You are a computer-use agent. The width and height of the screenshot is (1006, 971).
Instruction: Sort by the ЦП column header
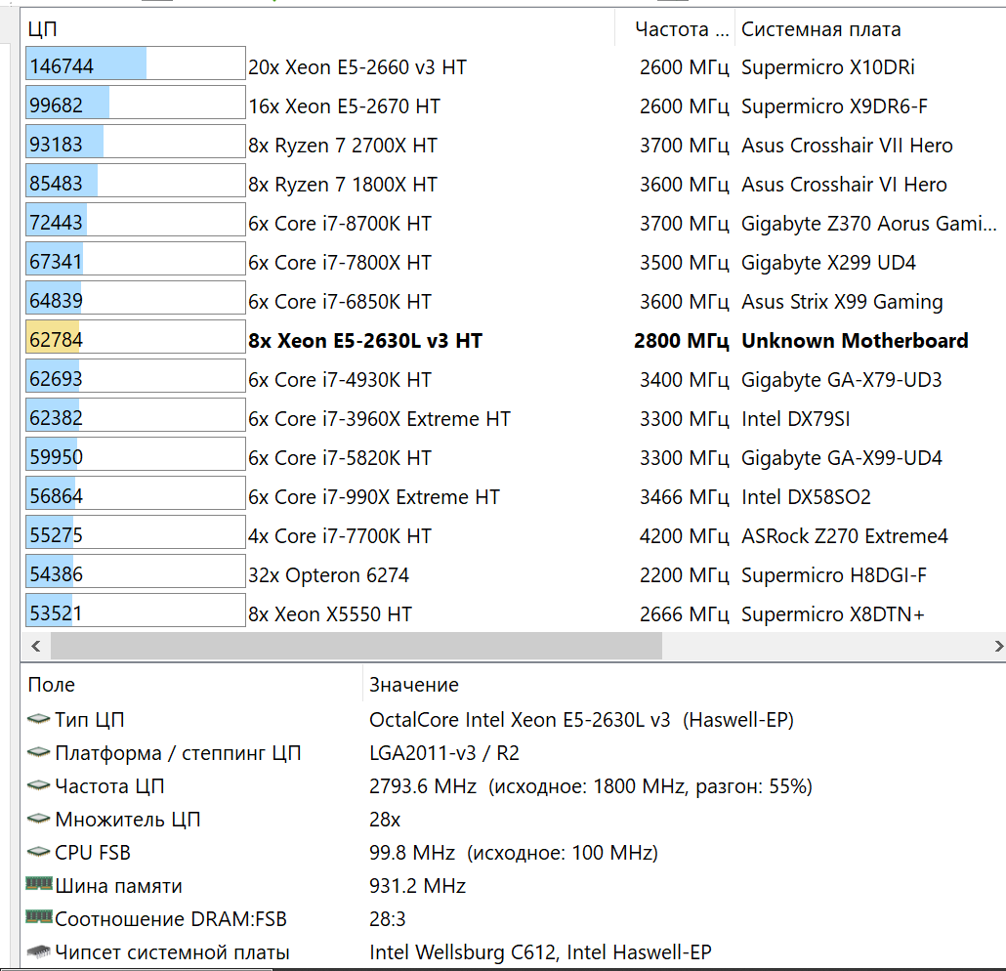point(319,29)
